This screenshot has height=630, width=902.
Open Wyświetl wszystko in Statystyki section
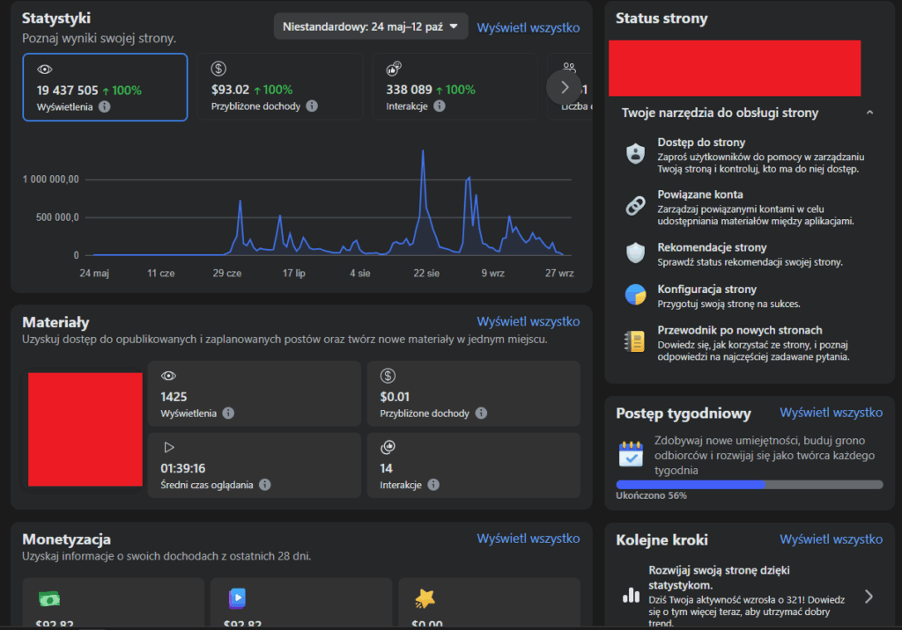[528, 27]
